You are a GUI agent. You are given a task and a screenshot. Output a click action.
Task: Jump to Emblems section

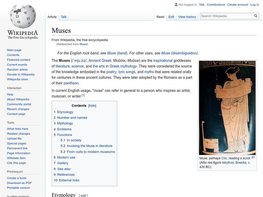(64, 129)
